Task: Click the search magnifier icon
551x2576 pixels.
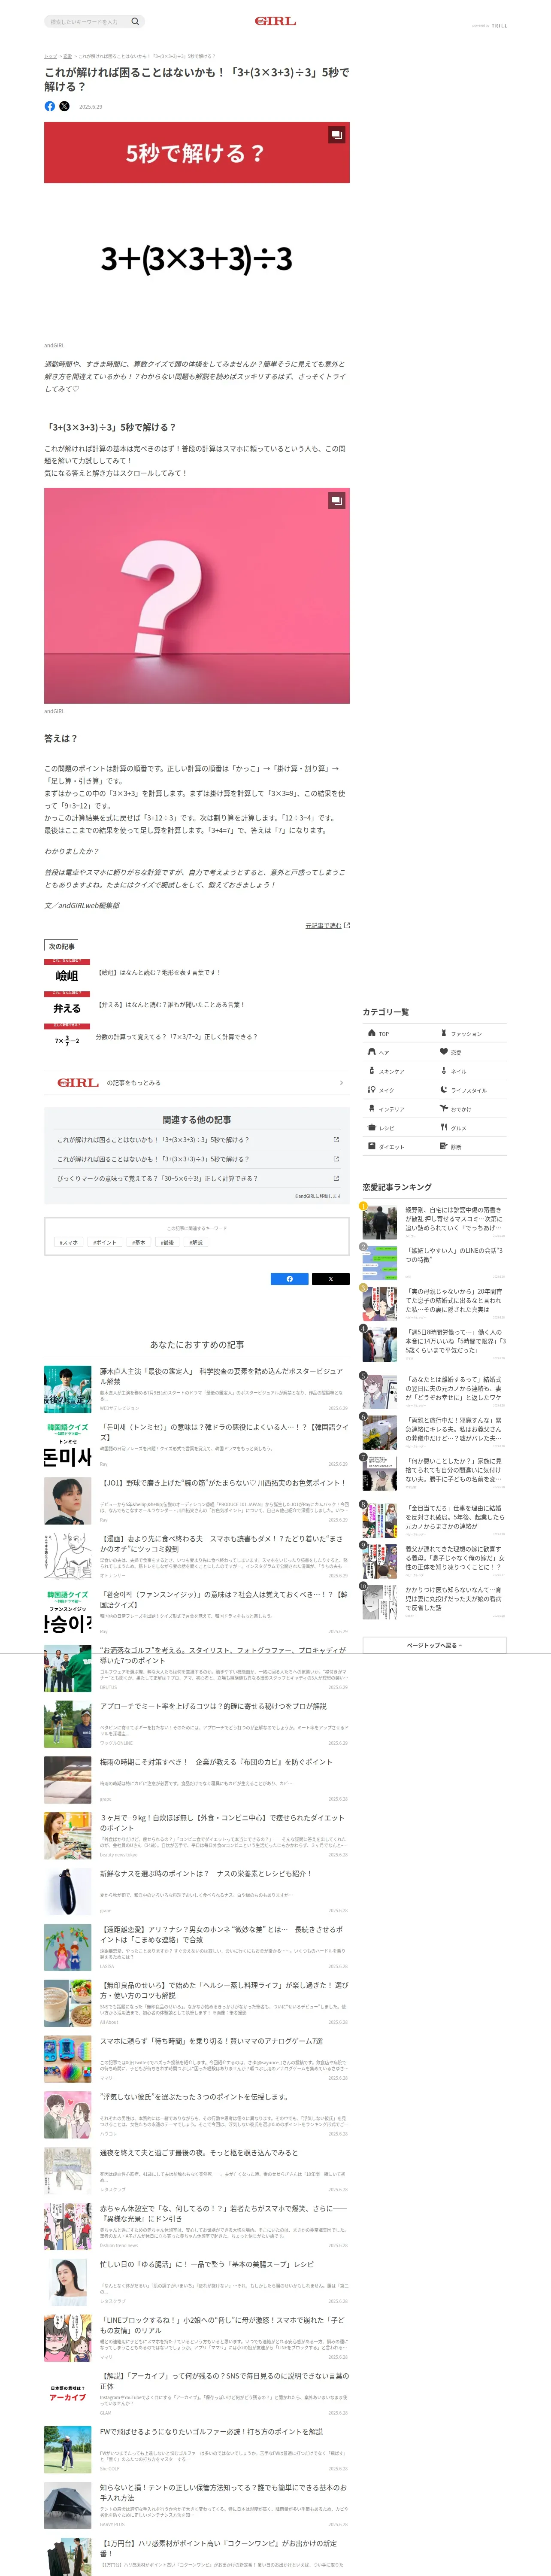Action: click(x=135, y=21)
